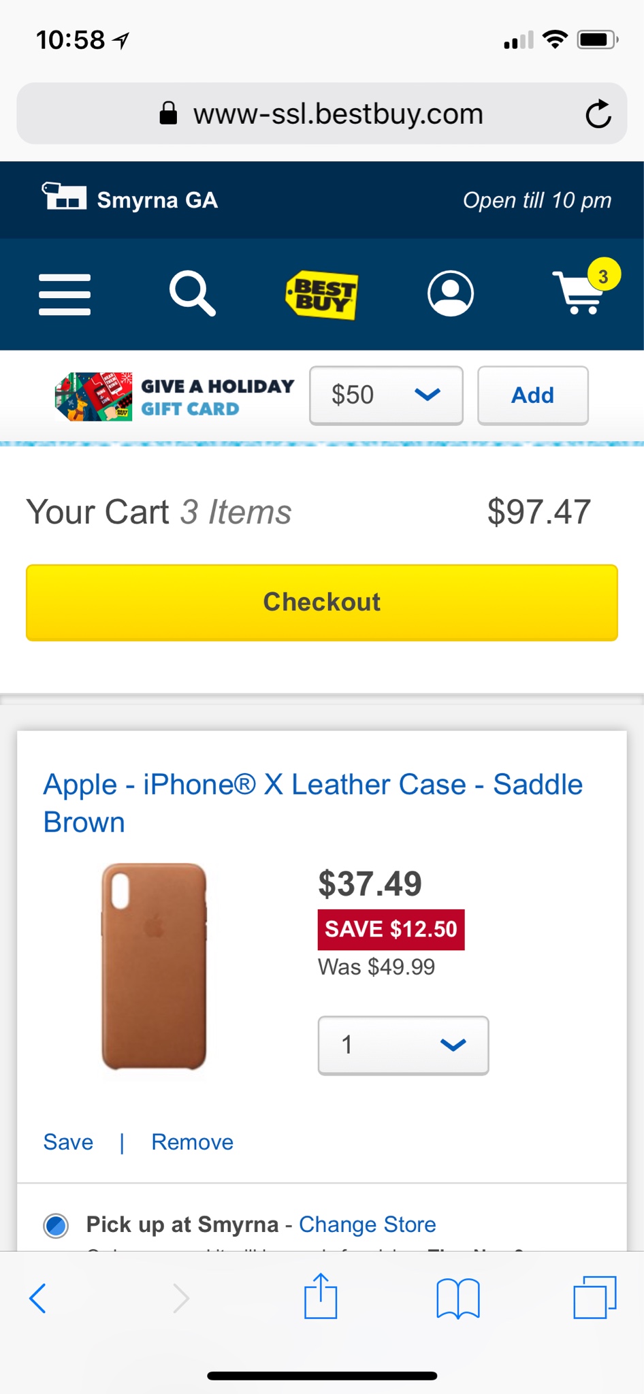Tap the saddle brown case thumbnail
The height and width of the screenshot is (1394, 644).
point(154,967)
